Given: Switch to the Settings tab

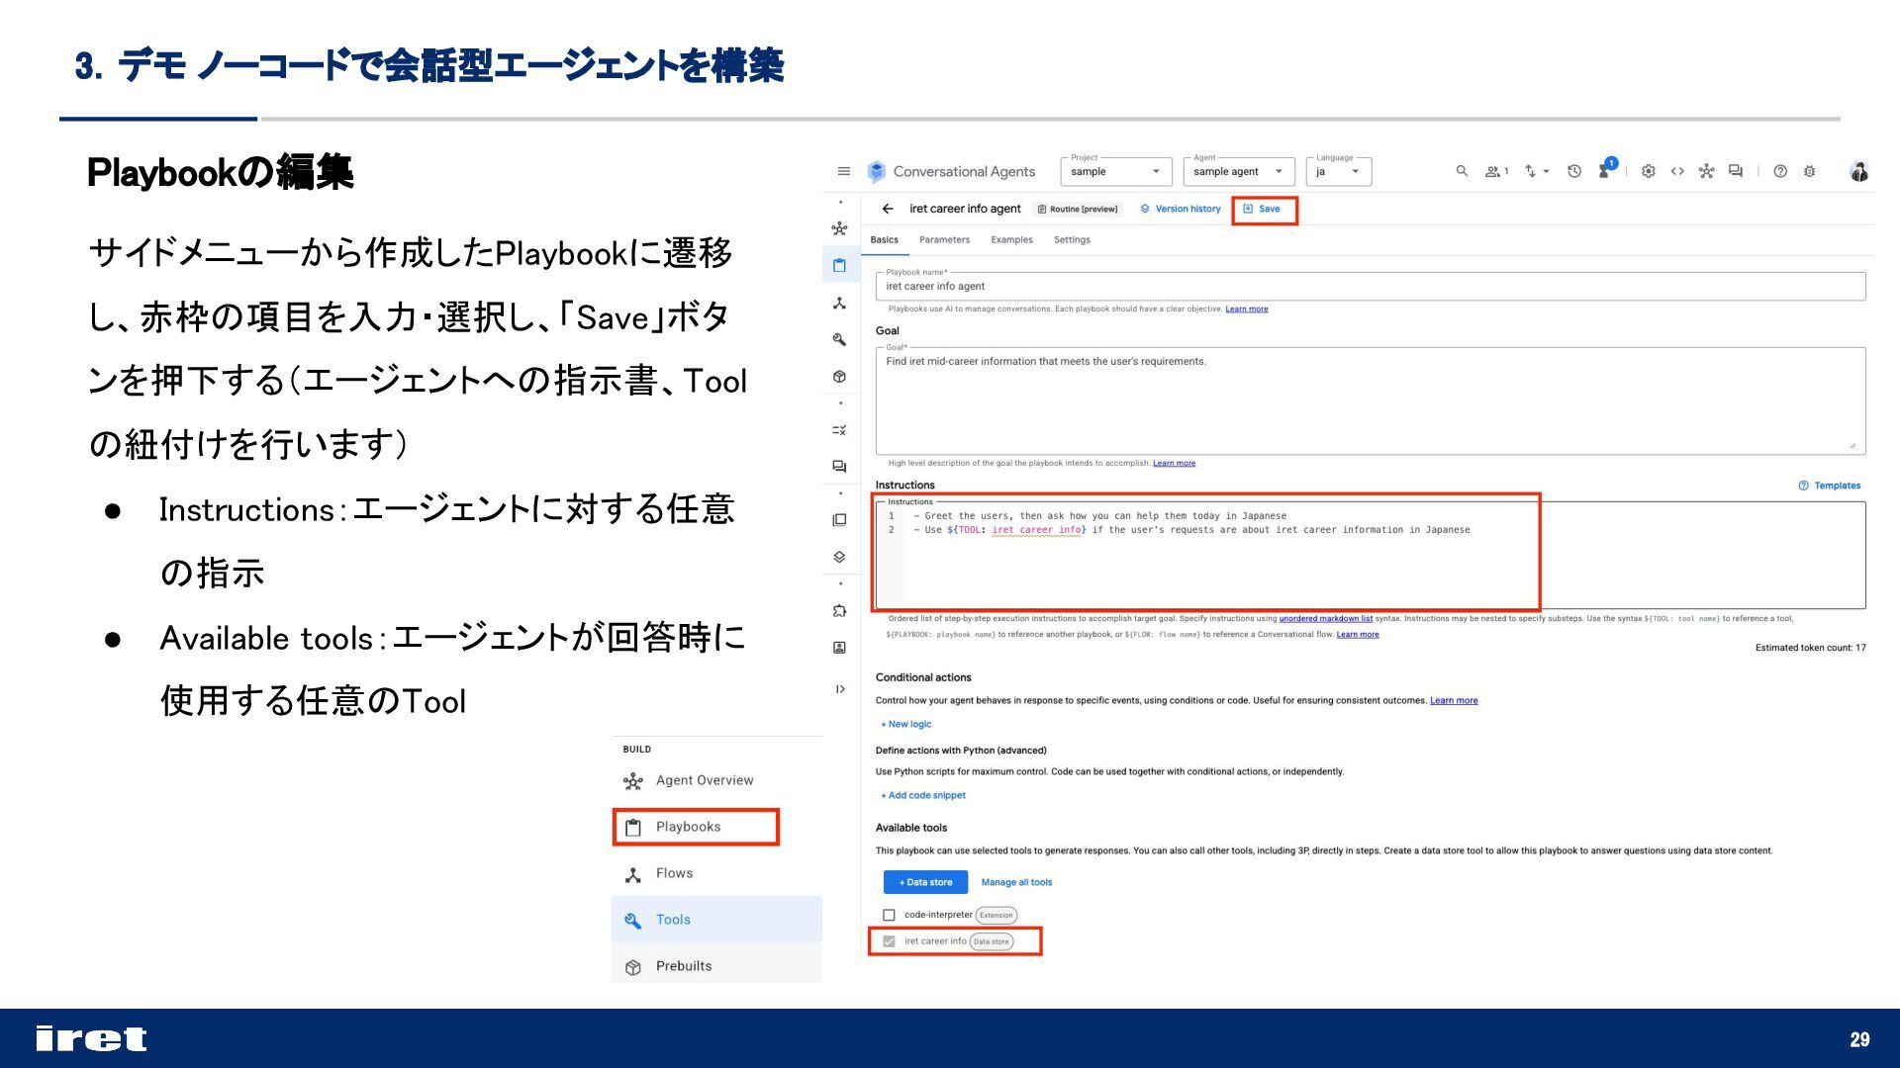Looking at the screenshot, I should pos(1072,240).
